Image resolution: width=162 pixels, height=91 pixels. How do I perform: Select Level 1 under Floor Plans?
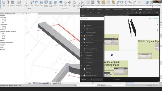click(4, 19)
